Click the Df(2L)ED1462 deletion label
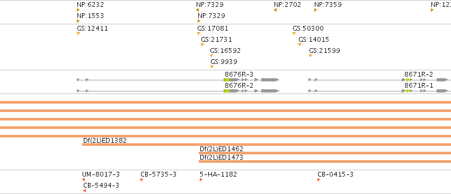Screen dimensions: 451x194 tap(221, 149)
